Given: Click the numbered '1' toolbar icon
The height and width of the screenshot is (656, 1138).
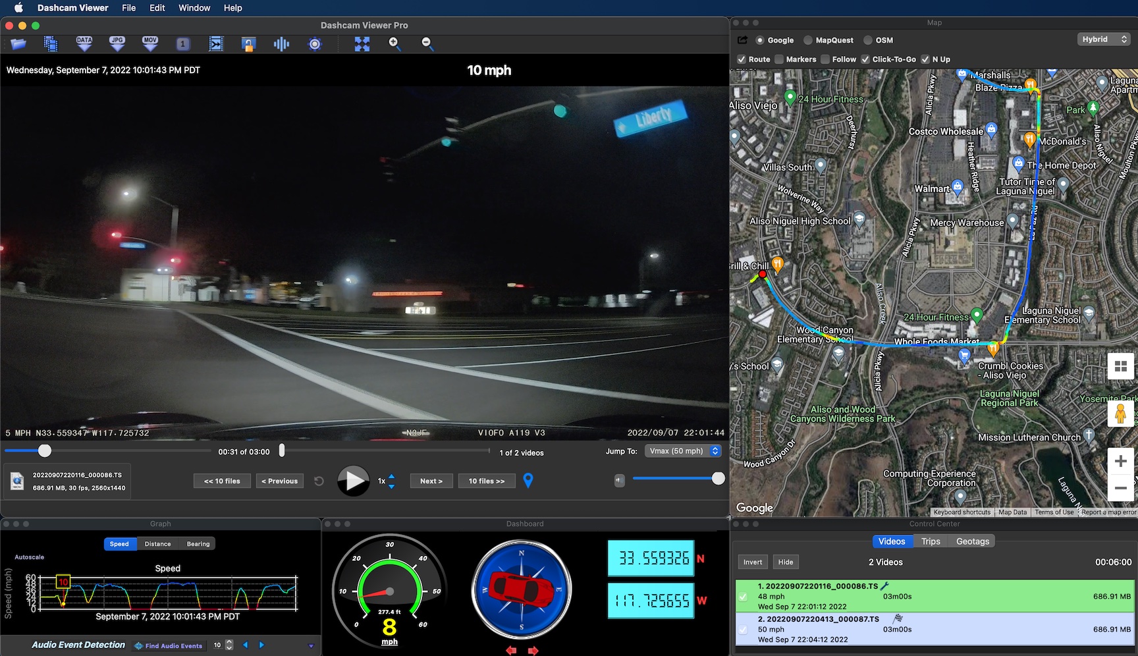Looking at the screenshot, I should pyautogui.click(x=183, y=44).
